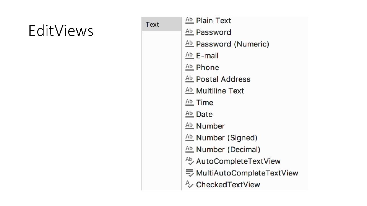Choose Number (Decimal) widget

click(x=228, y=150)
